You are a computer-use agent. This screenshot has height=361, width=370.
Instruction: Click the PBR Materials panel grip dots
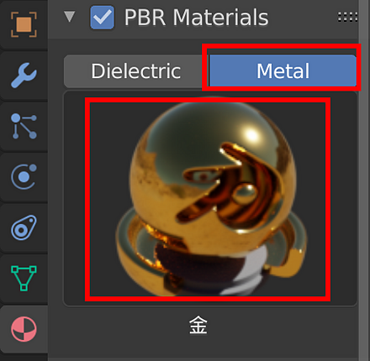[347, 17]
